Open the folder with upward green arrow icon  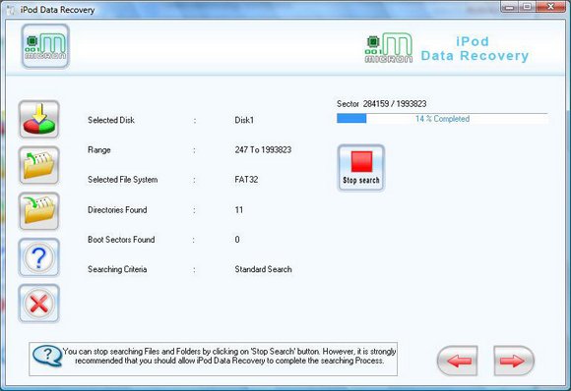[x=39, y=165]
